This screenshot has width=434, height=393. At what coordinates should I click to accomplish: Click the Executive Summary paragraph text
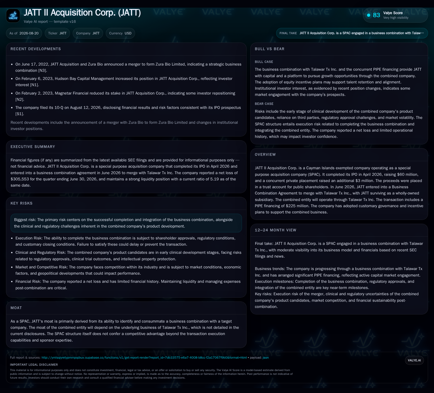tap(125, 173)
